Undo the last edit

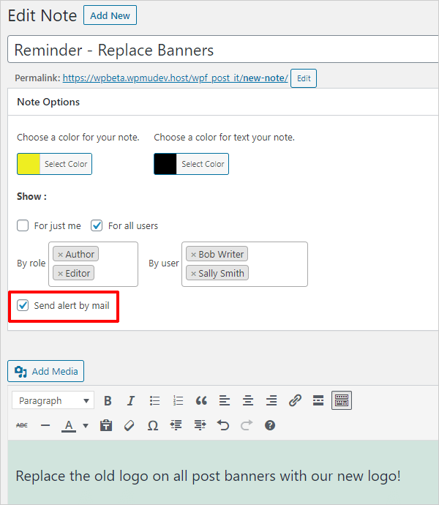pyautogui.click(x=223, y=425)
